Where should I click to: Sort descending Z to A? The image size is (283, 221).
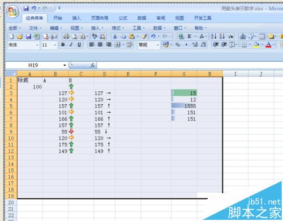click(222, 36)
